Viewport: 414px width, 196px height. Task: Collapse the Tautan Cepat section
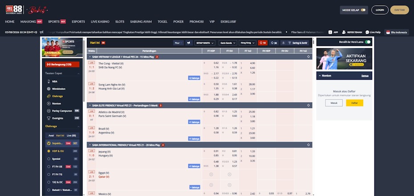78,73
